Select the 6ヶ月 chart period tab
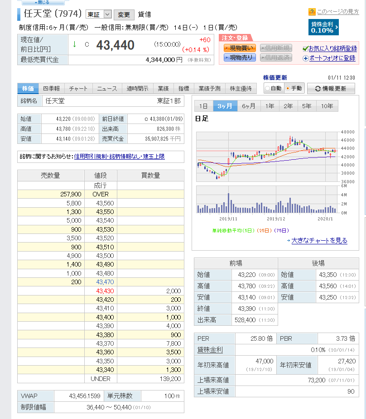366x419 pixels. (x=249, y=106)
